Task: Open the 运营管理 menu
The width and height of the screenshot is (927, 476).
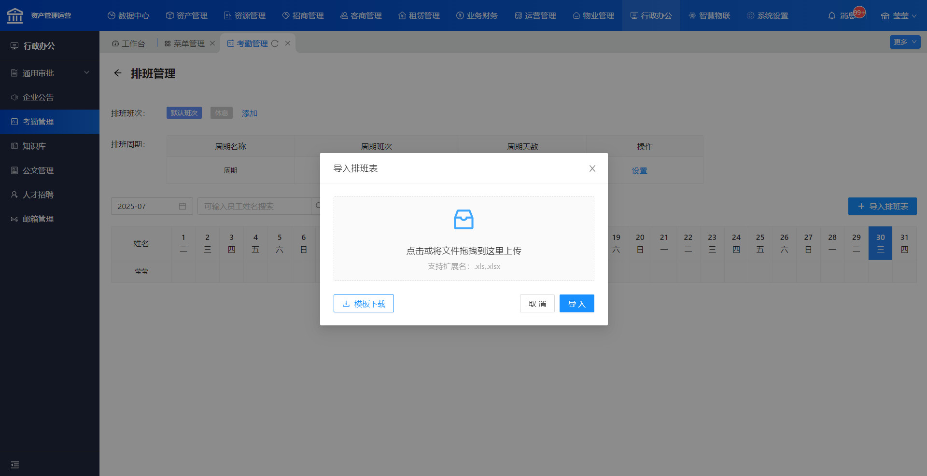Action: coord(535,15)
